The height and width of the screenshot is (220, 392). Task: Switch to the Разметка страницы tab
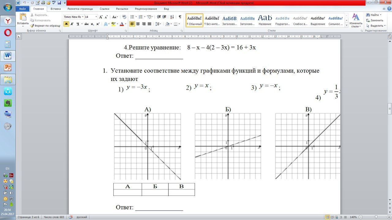80,9
